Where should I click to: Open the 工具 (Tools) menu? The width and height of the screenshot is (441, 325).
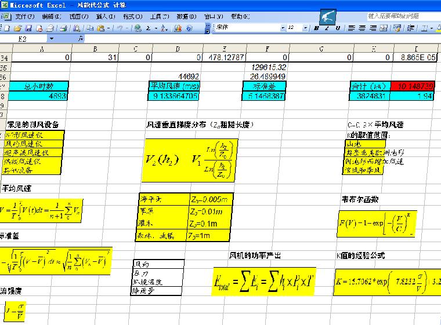160,17
